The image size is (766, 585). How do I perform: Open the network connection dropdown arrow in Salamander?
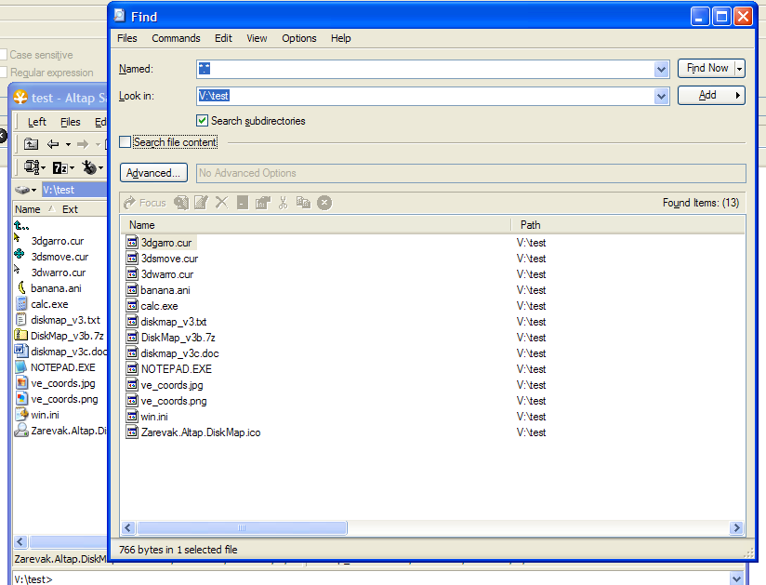tap(43, 168)
